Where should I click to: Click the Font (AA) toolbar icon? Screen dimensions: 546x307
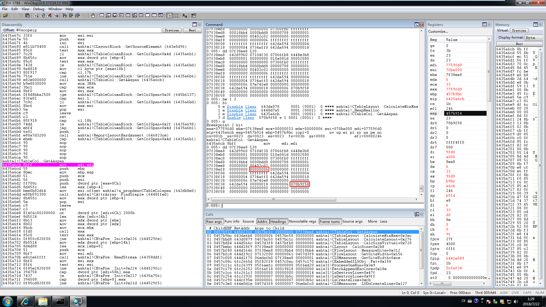point(185,16)
